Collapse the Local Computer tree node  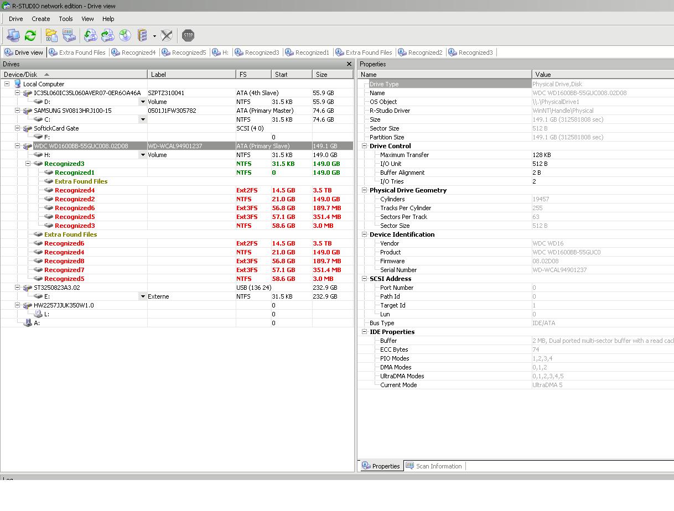tap(7, 84)
